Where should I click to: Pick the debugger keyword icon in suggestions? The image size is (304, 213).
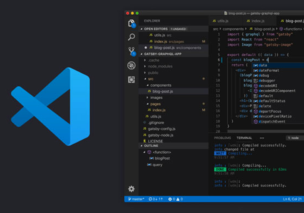point(256,81)
